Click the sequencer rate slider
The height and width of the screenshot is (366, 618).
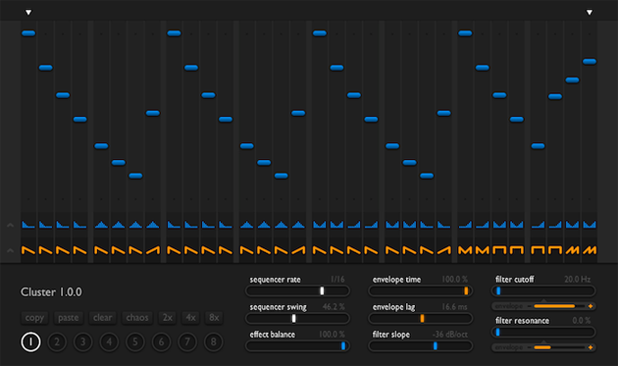297,291
